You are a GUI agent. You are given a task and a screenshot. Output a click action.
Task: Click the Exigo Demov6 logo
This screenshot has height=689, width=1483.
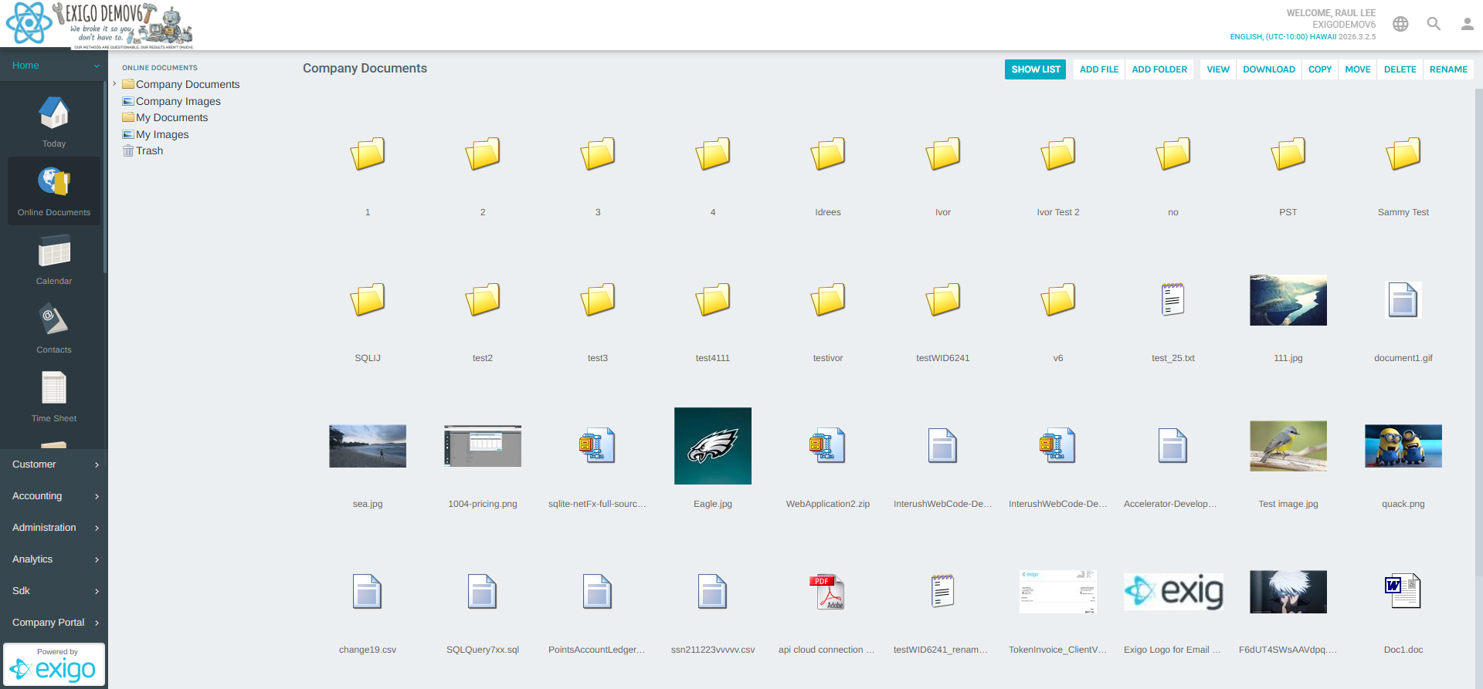[x=99, y=25]
